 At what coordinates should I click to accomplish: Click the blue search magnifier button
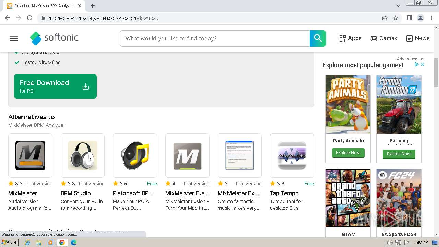pyautogui.click(x=318, y=38)
